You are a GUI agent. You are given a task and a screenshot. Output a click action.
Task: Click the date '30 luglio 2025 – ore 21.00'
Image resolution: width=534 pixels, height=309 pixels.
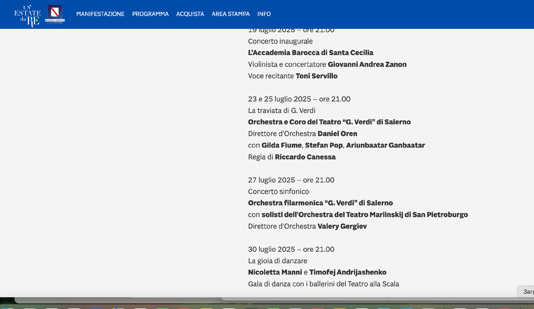pyautogui.click(x=291, y=249)
